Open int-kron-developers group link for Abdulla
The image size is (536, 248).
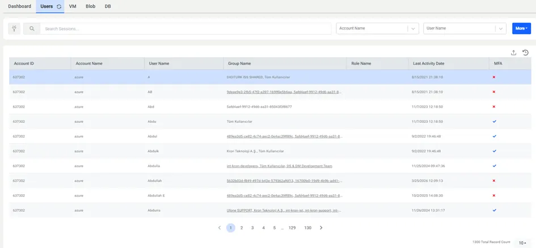(x=279, y=166)
